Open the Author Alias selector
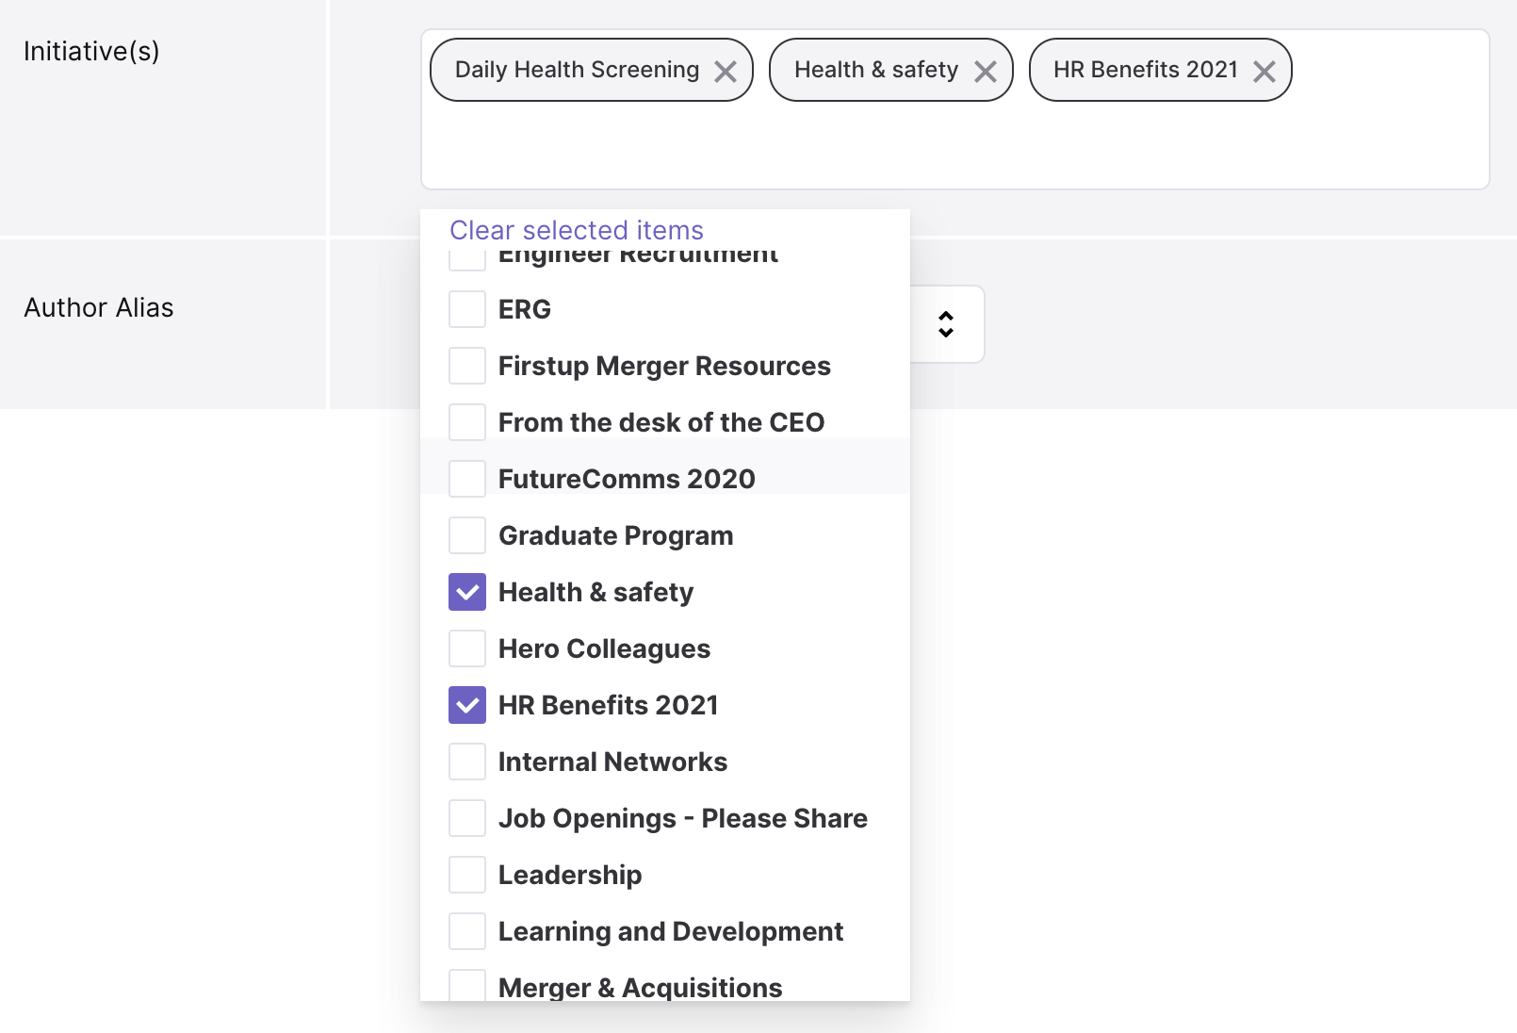The image size is (1517, 1033). (946, 323)
